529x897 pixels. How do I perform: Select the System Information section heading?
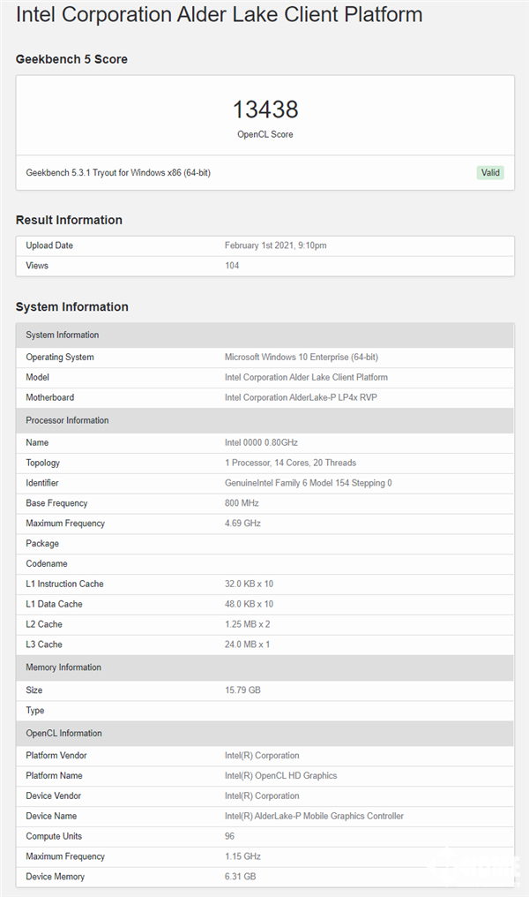pos(72,307)
